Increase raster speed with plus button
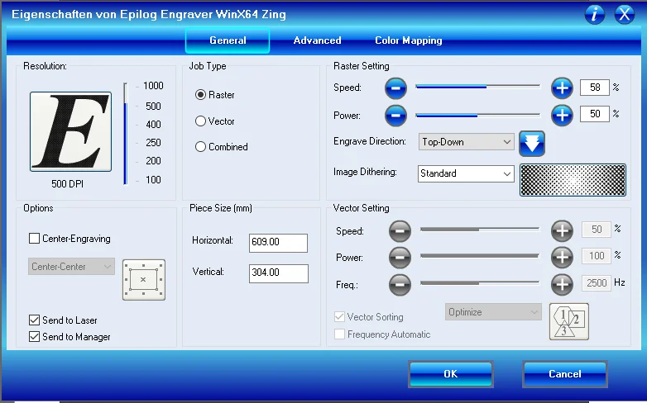Viewport: 647px width, 403px height. click(x=562, y=88)
